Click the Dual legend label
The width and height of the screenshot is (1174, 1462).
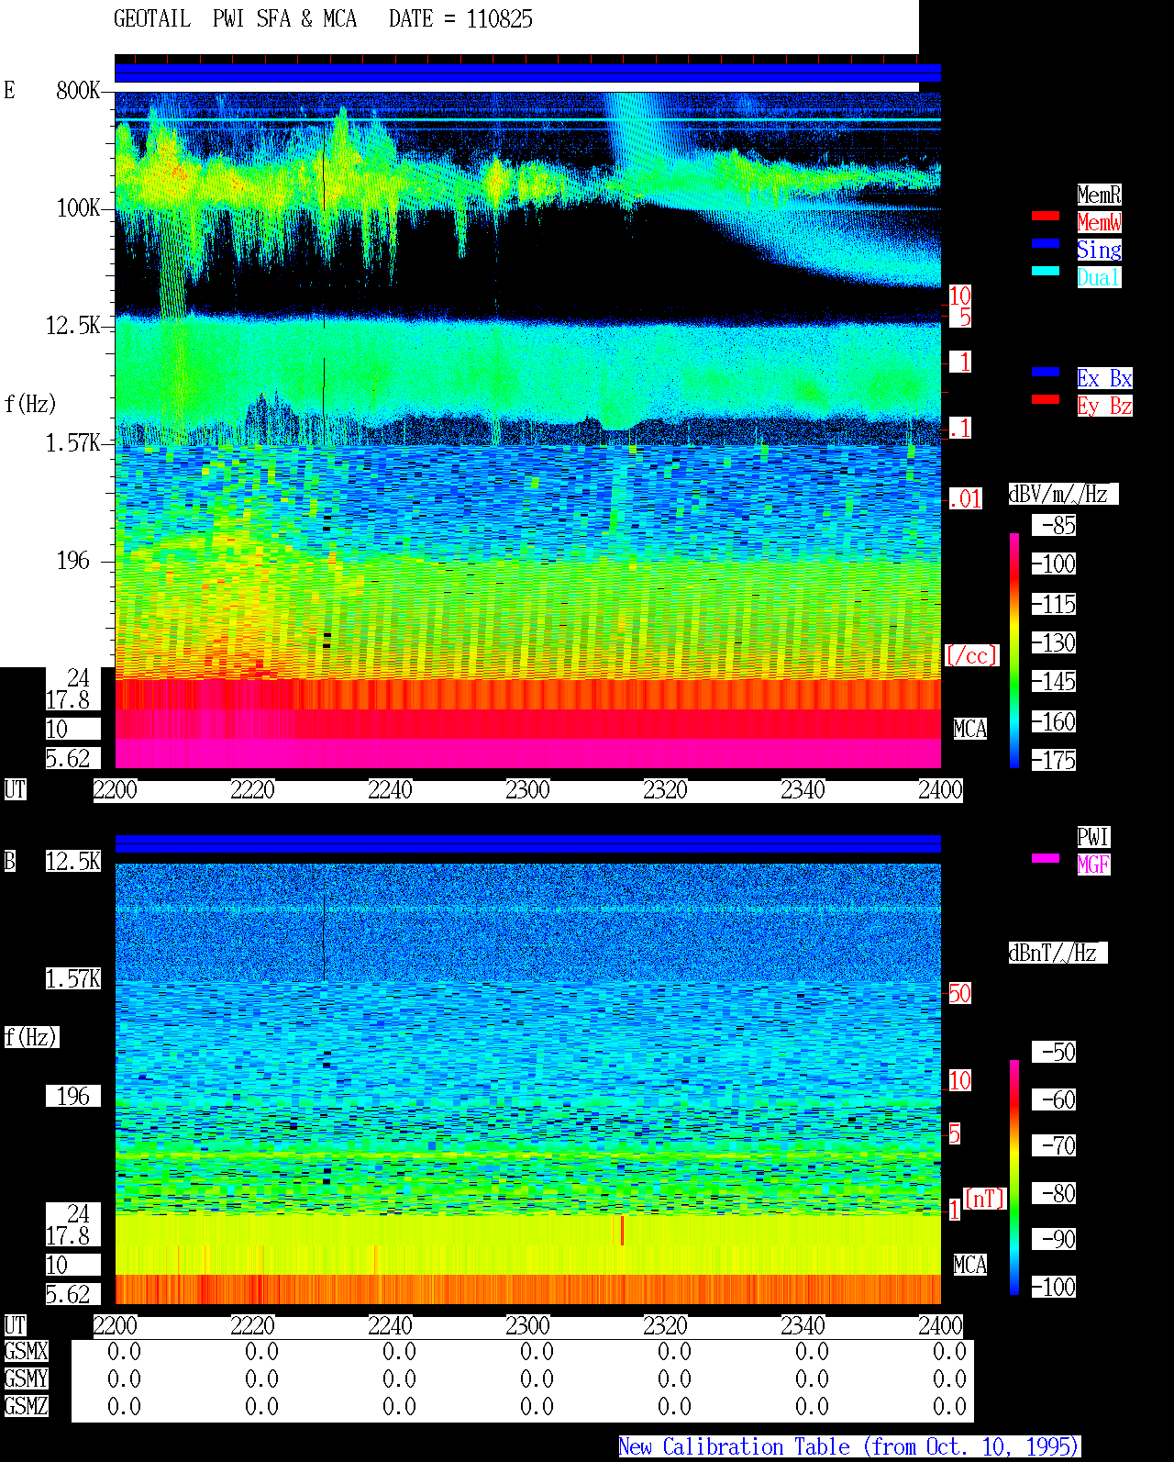1099,277
